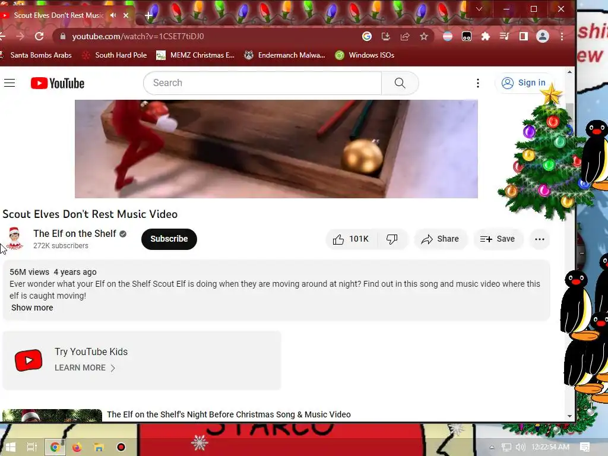This screenshot has height=456, width=608.
Task: Open the Endermanch Malware bookmark
Action: [x=284, y=55]
